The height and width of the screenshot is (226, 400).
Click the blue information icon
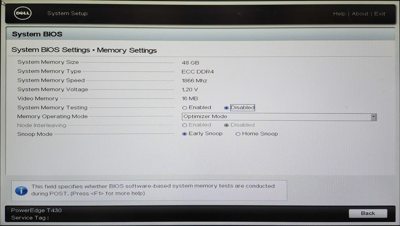[21, 190]
